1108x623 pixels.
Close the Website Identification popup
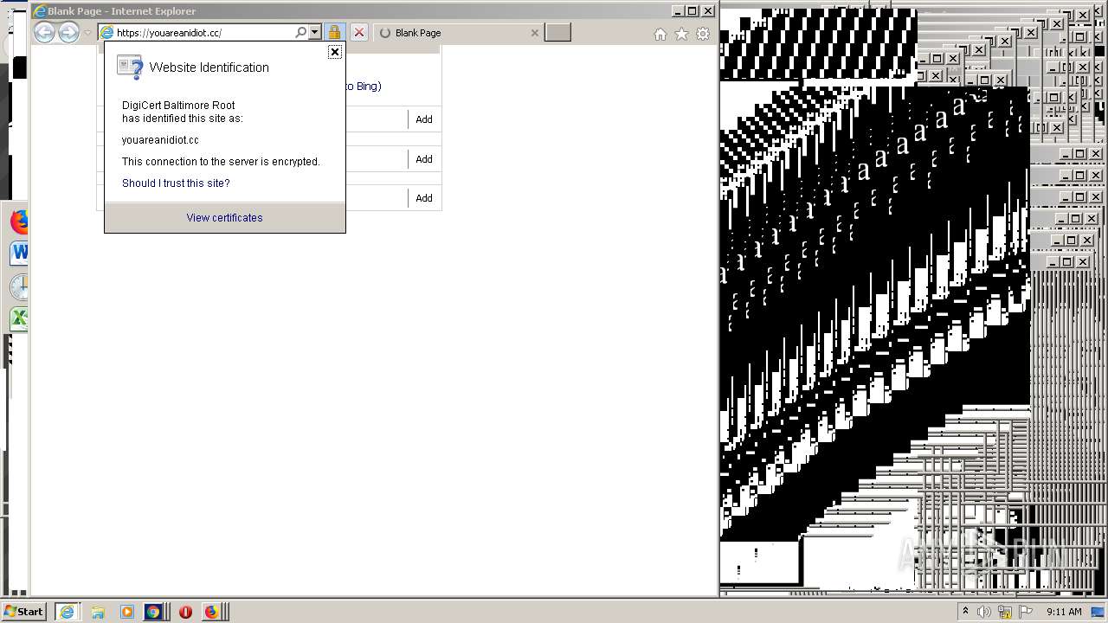click(x=335, y=52)
